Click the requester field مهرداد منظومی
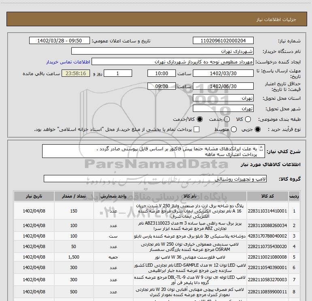312x301 pixels. [x=172, y=61]
